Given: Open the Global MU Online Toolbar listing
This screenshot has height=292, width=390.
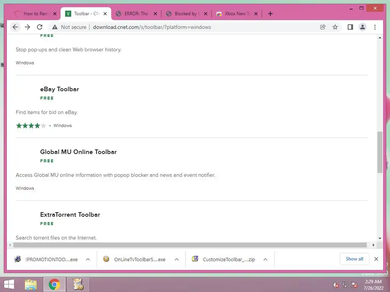Looking at the screenshot, I should click(78, 152).
